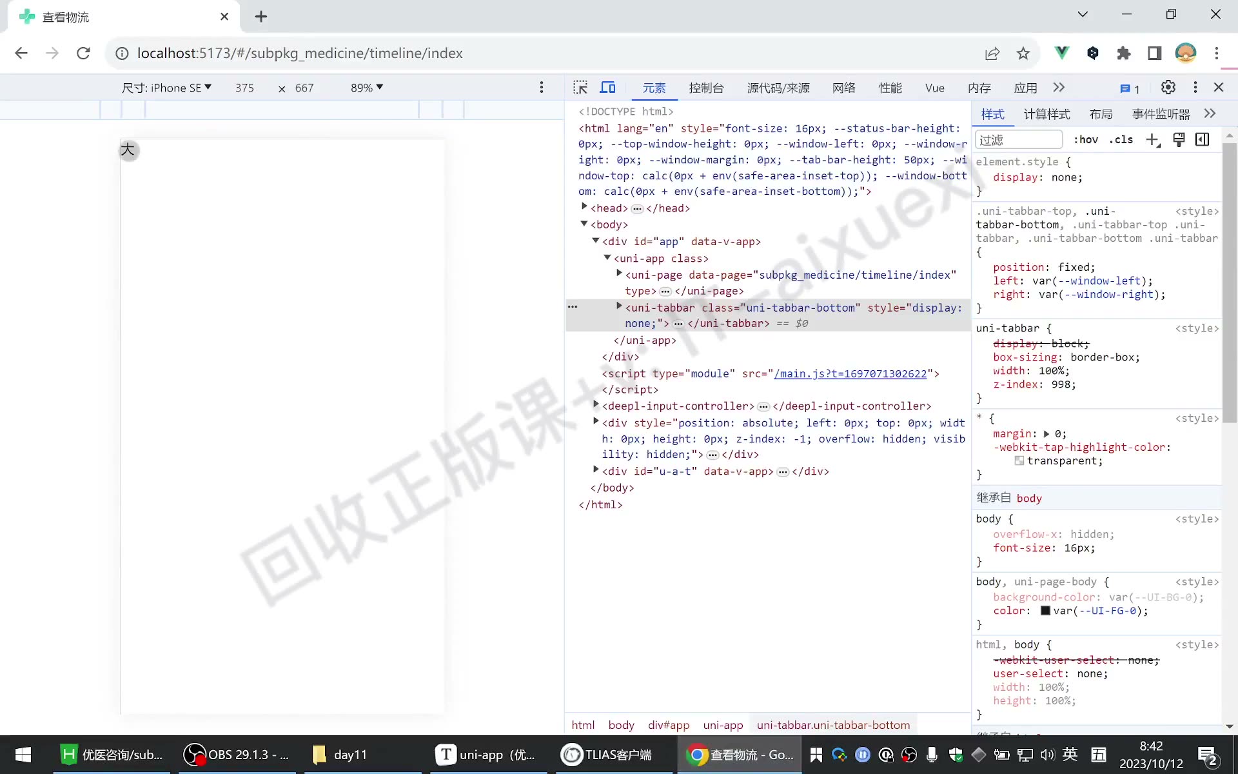Click the transparent color swatch

click(x=1019, y=461)
